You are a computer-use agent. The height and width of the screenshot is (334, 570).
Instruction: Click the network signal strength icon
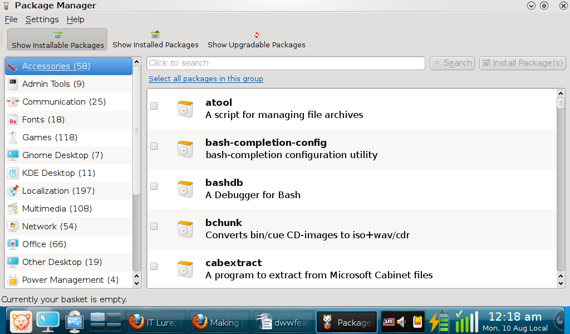coord(467,322)
